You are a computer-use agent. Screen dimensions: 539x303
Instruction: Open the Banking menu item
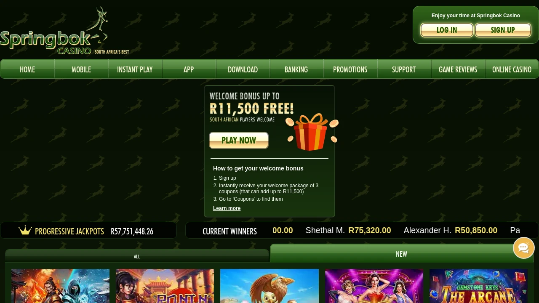click(296, 69)
